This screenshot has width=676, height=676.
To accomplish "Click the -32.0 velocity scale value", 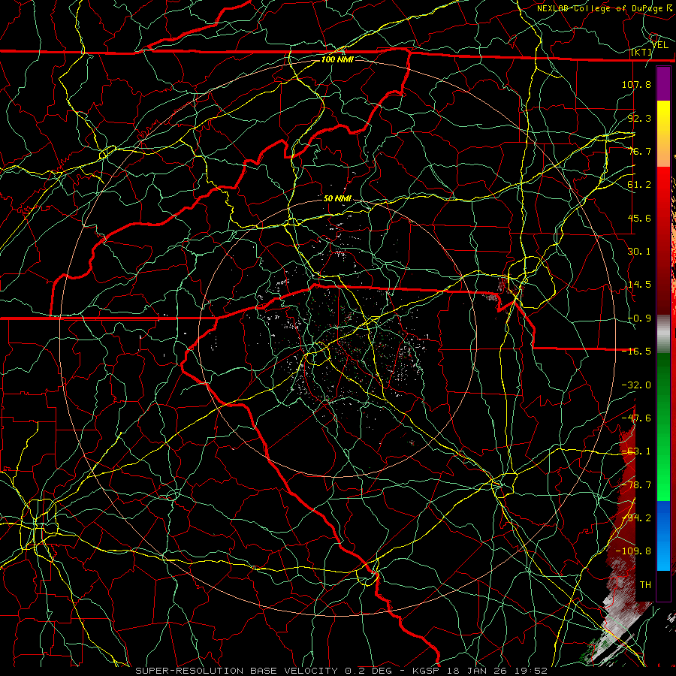I will pos(636,385).
